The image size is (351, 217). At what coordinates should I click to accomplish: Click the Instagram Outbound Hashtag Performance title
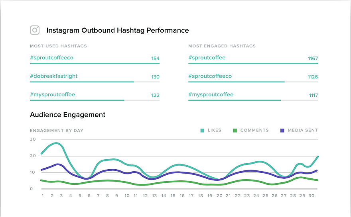[118, 30]
